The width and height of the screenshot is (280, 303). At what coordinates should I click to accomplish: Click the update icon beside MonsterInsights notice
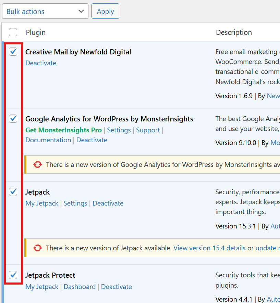(x=37, y=164)
